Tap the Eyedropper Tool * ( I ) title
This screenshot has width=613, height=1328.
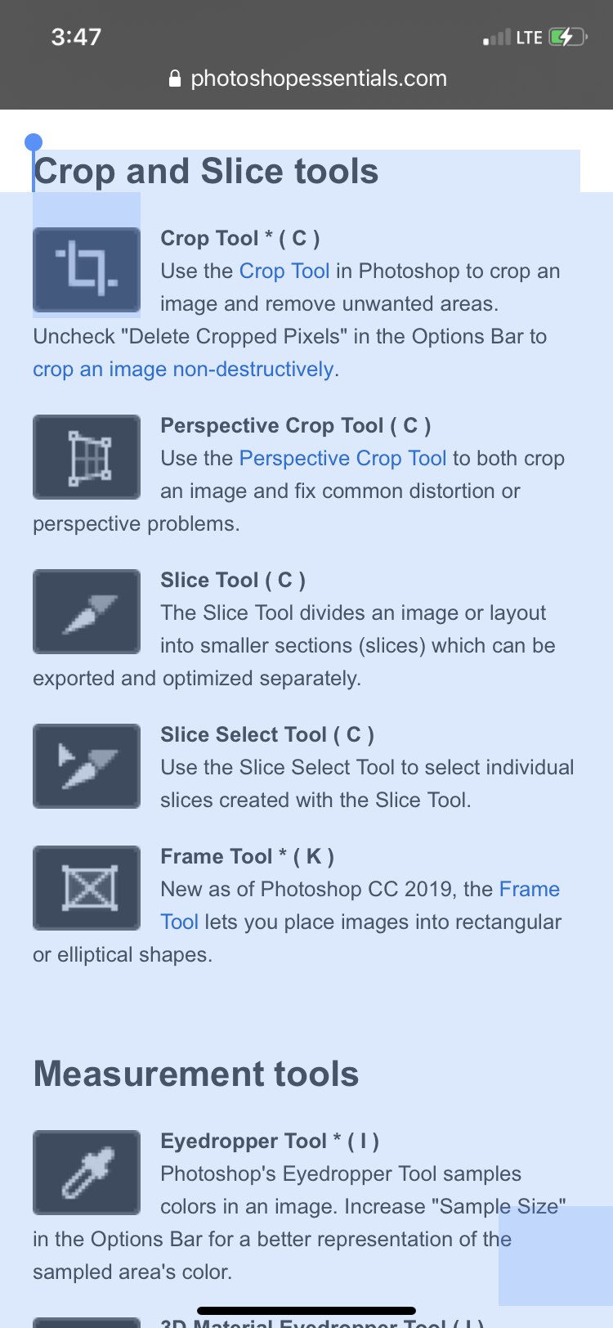point(270,1141)
